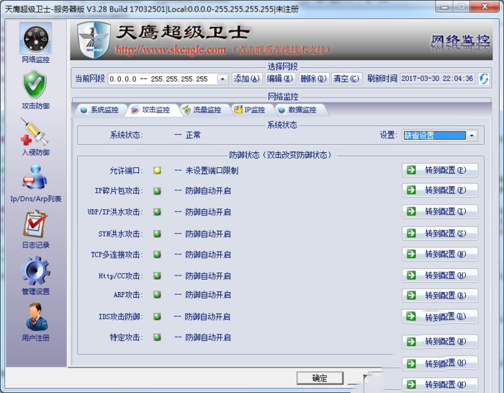Select the yellow 允许端口 status light
The image size is (504, 393).
click(x=157, y=171)
